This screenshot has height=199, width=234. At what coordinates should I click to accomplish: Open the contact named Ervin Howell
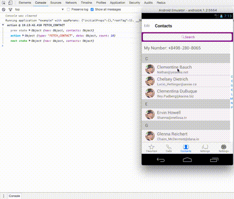point(186,114)
